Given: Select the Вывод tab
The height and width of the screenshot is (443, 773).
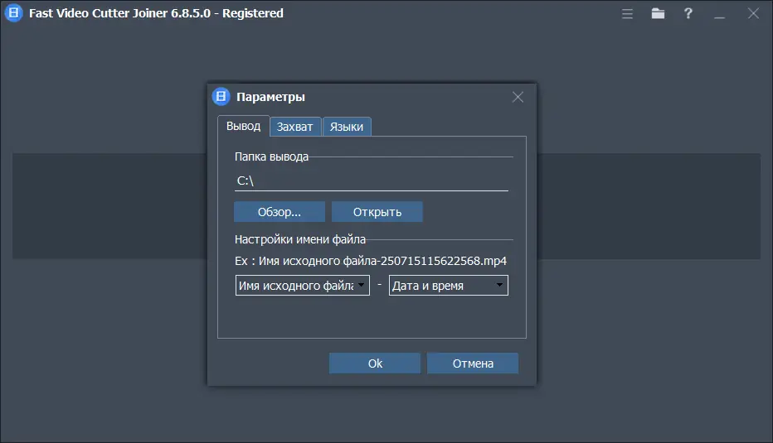Looking at the screenshot, I should tap(243, 126).
